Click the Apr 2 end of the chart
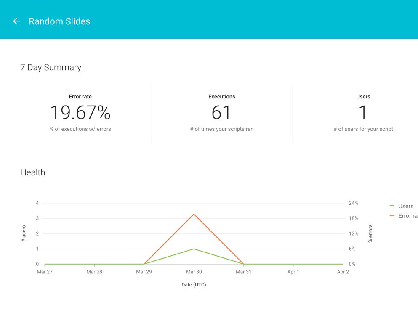This screenshot has width=418, height=310. coord(342,264)
